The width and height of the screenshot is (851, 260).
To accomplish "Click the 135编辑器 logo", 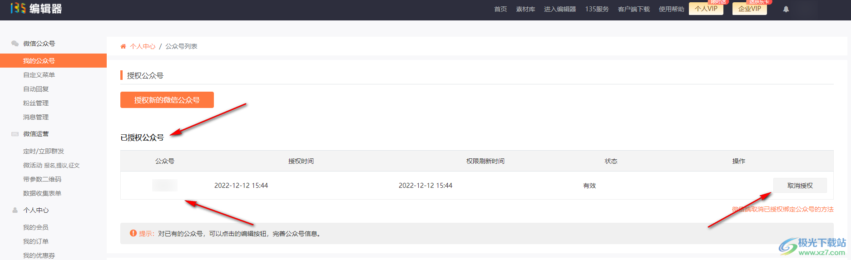I will (x=36, y=8).
